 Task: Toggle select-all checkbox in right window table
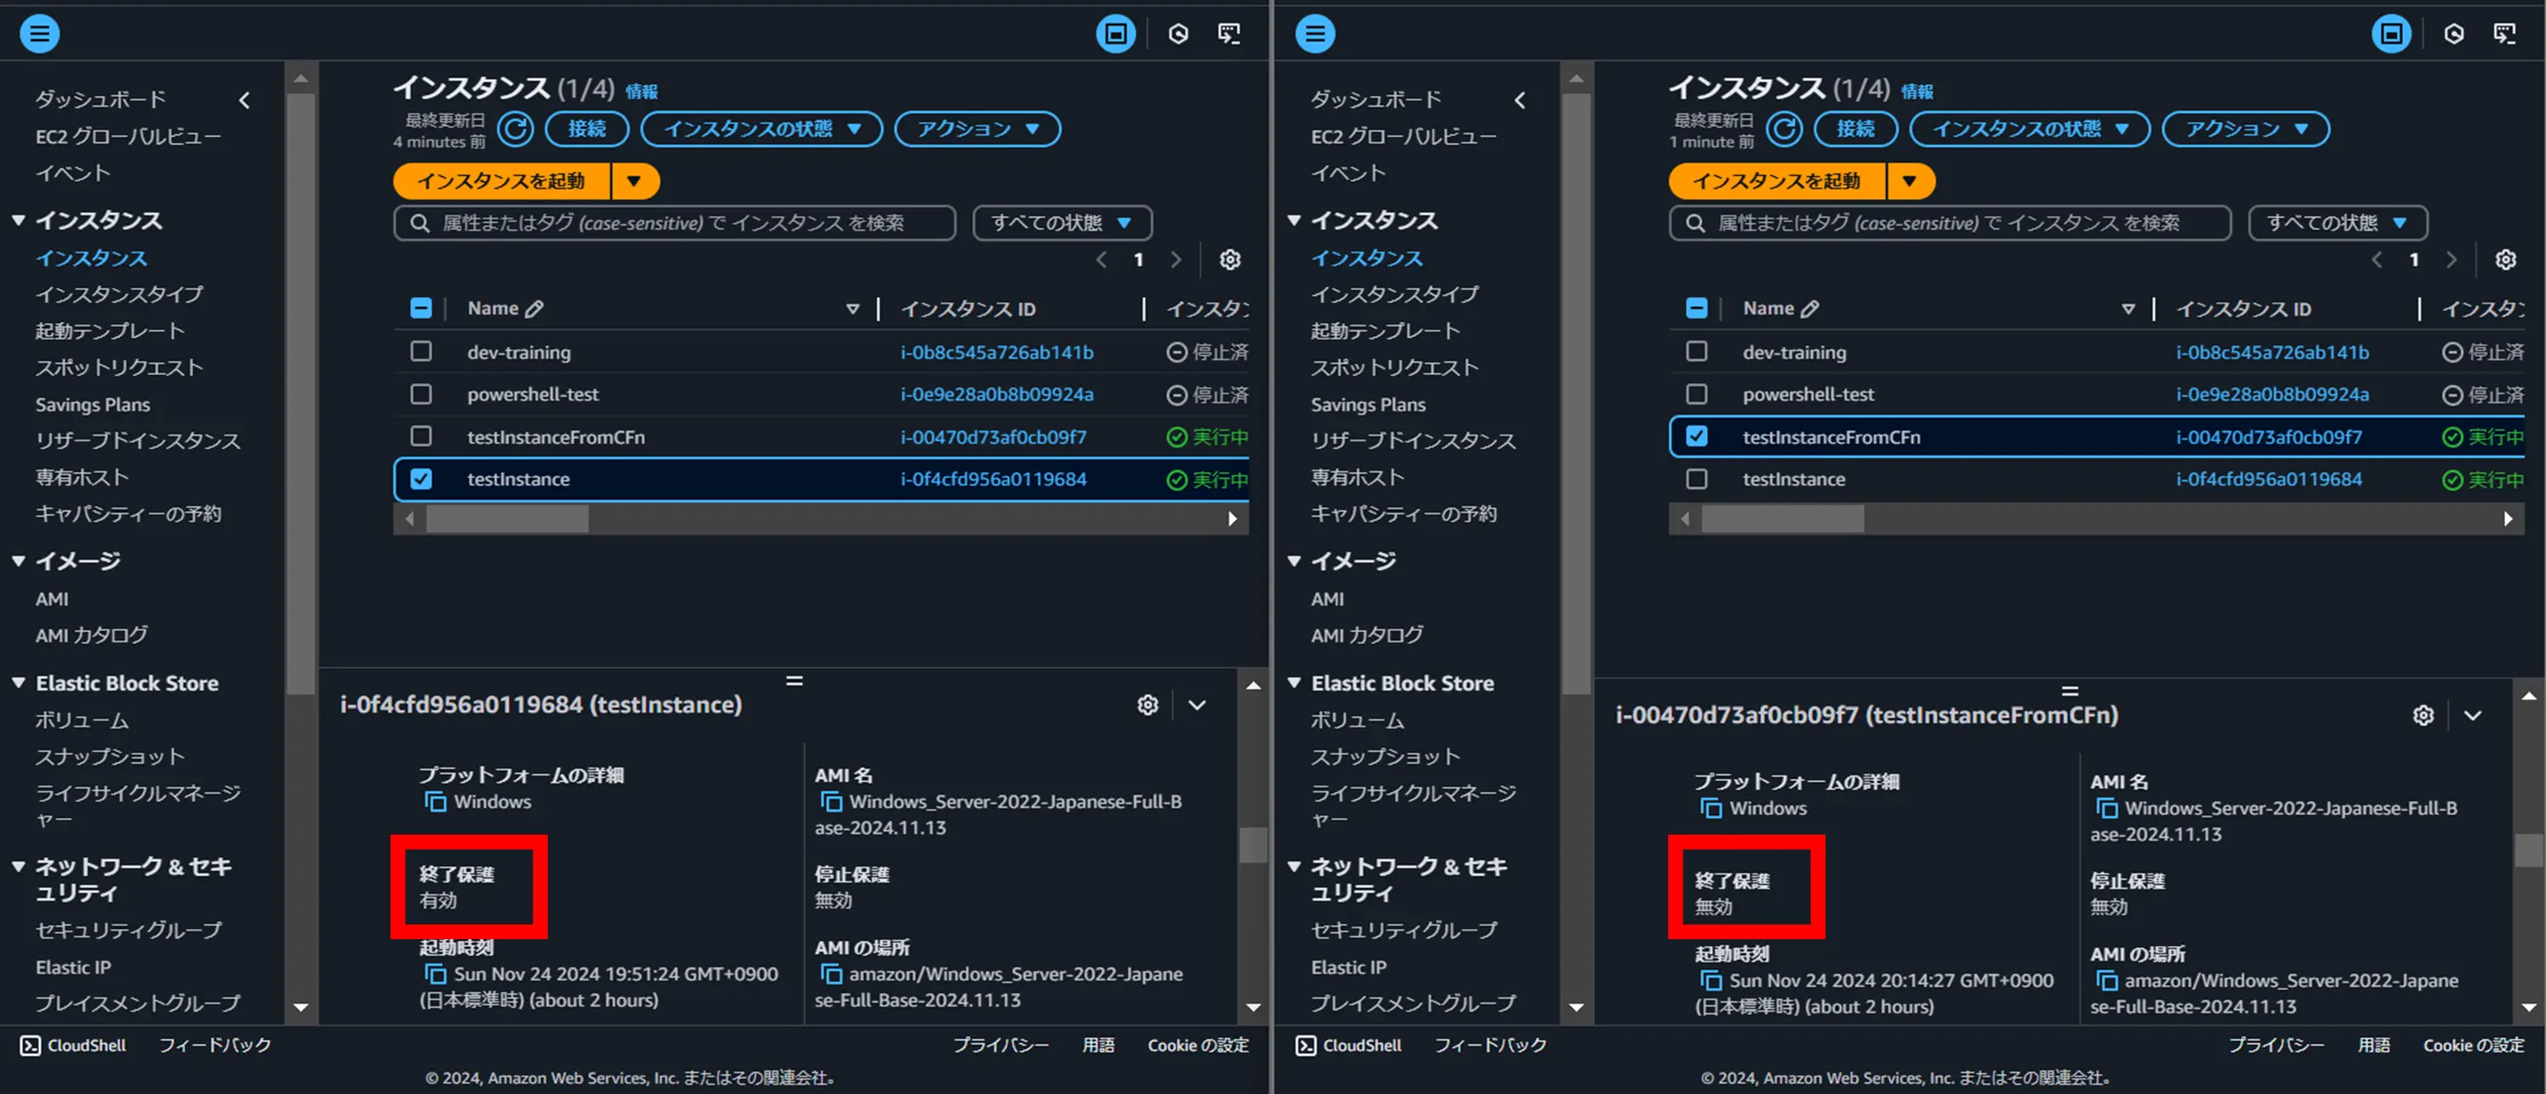point(1696,308)
